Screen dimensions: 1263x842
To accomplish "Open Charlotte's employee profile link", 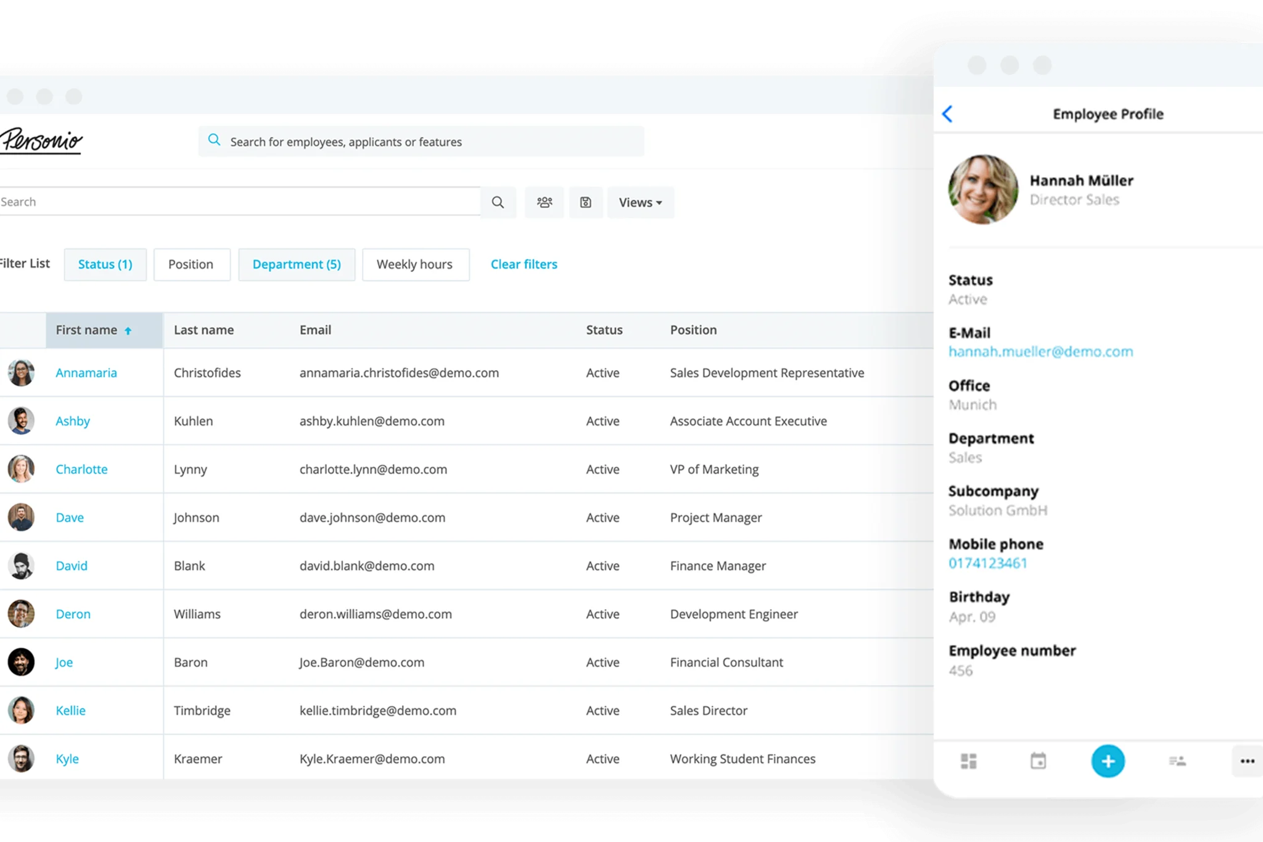I will [81, 469].
